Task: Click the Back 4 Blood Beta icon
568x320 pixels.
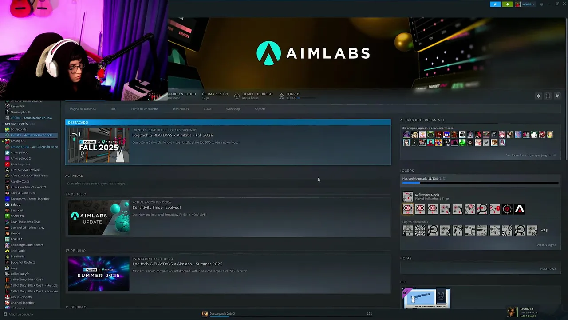Action: pos(7,193)
